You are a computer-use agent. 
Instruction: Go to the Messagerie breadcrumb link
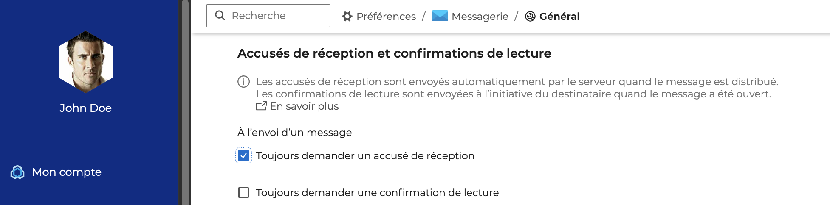point(480,17)
